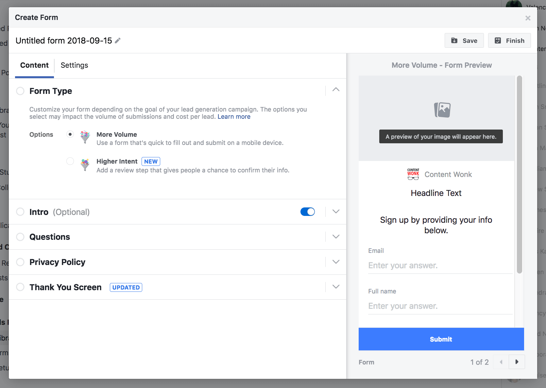This screenshot has height=388, width=546.
Task: Click the Intro section heading
Action: tap(39, 212)
